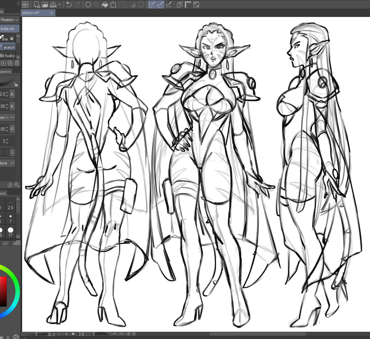Click the Undo arrow in toolbar

[x=69, y=5]
